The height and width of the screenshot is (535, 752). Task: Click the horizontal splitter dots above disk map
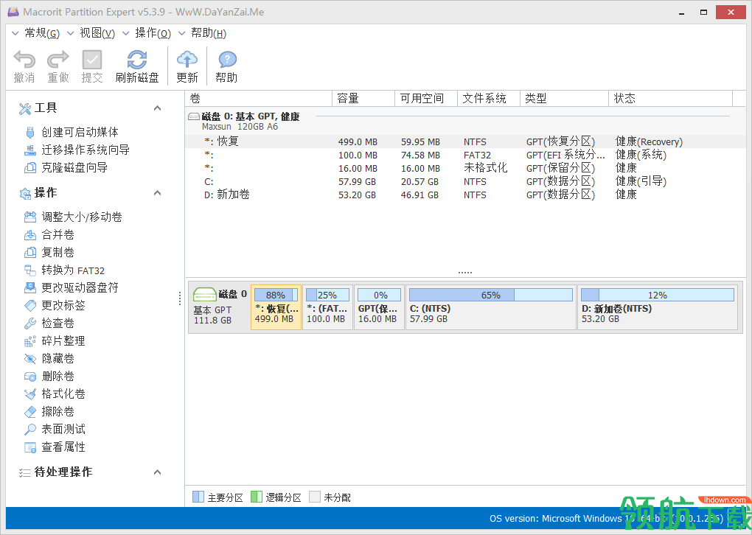coord(464,273)
